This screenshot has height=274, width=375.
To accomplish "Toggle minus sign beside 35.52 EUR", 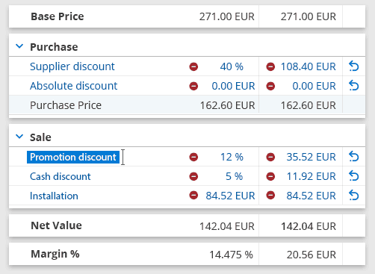I will click(x=270, y=157).
